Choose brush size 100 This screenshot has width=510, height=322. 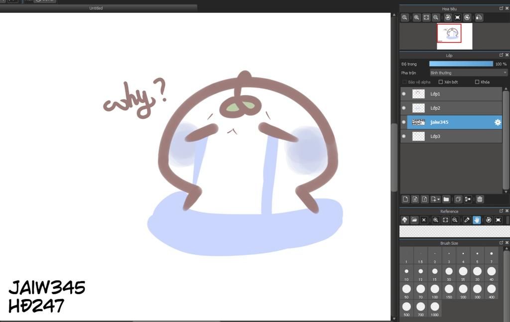(x=435, y=291)
